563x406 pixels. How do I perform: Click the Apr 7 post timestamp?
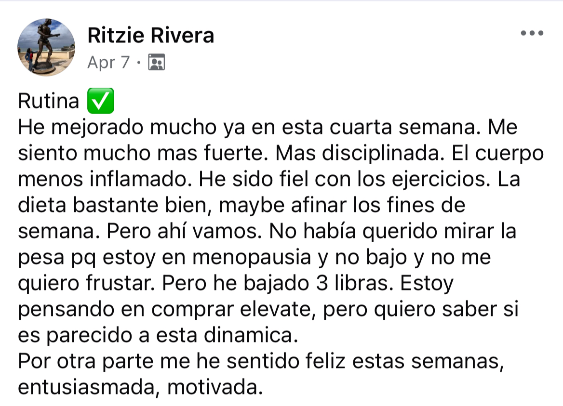pyautogui.click(x=108, y=63)
